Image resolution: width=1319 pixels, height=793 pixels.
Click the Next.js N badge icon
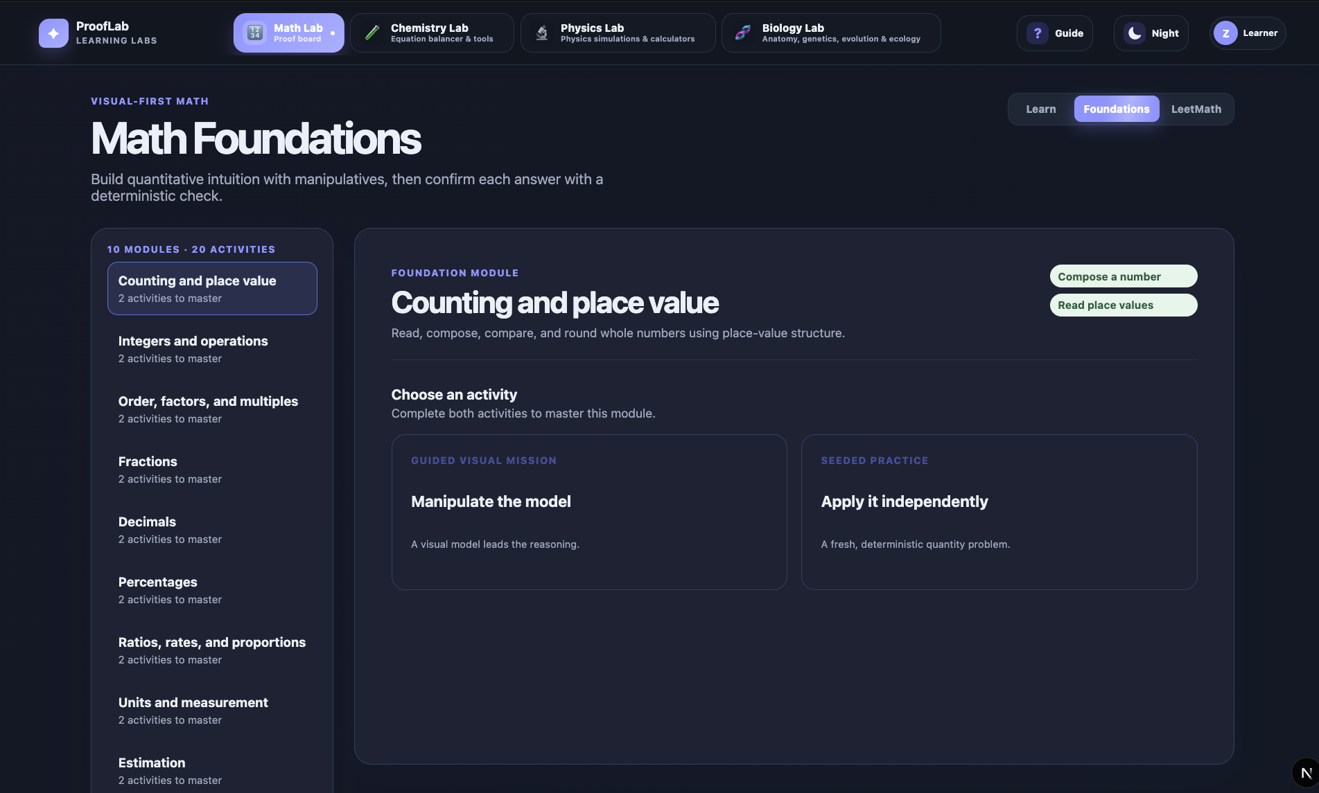(x=1306, y=772)
